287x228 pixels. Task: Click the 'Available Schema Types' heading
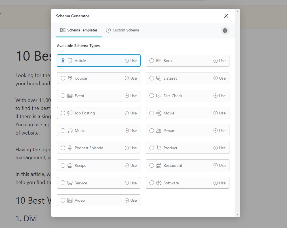(78, 46)
